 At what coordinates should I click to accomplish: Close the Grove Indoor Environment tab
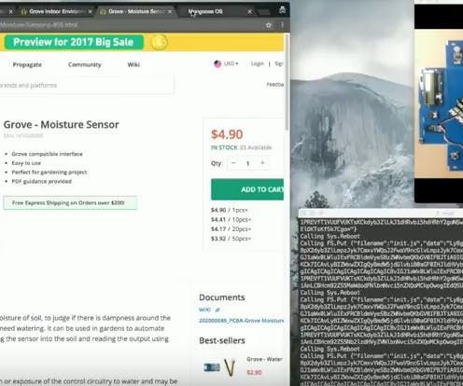click(x=90, y=12)
